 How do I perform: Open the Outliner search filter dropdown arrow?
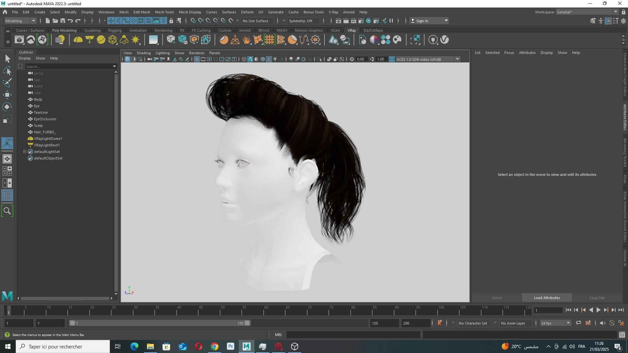pos(114,66)
